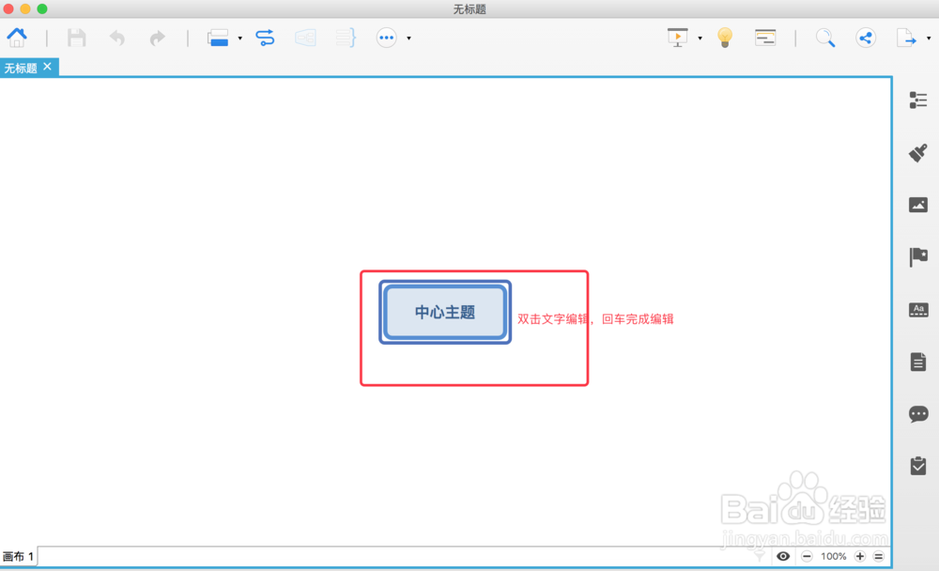The height and width of the screenshot is (571, 939).
Task: Undo the last action
Action: tap(115, 38)
